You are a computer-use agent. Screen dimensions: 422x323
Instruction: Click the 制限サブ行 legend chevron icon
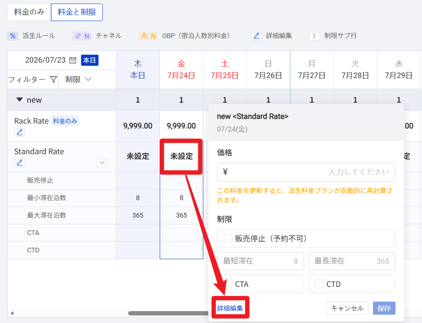point(314,36)
